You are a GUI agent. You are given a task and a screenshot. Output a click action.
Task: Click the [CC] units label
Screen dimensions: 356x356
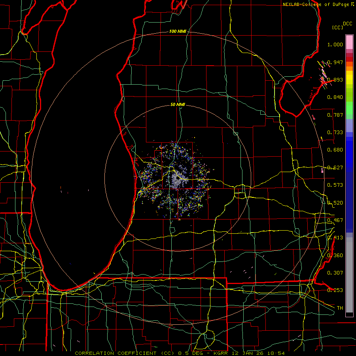click(x=338, y=27)
